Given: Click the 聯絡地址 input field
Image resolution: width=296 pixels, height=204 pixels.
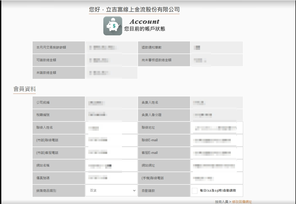Looking at the screenshot, I should coord(217,128).
